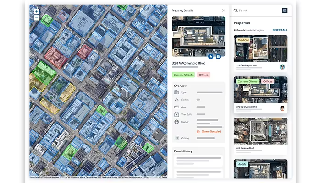
Task: Click the Type building icon in Overview
Action: pos(177,92)
